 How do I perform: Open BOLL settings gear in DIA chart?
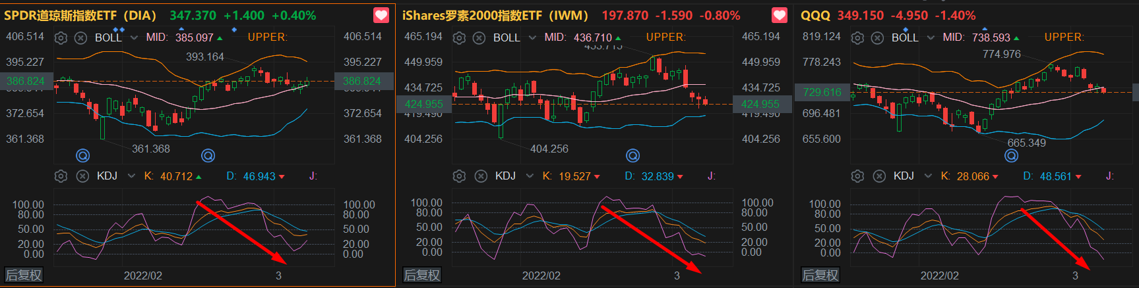point(61,38)
